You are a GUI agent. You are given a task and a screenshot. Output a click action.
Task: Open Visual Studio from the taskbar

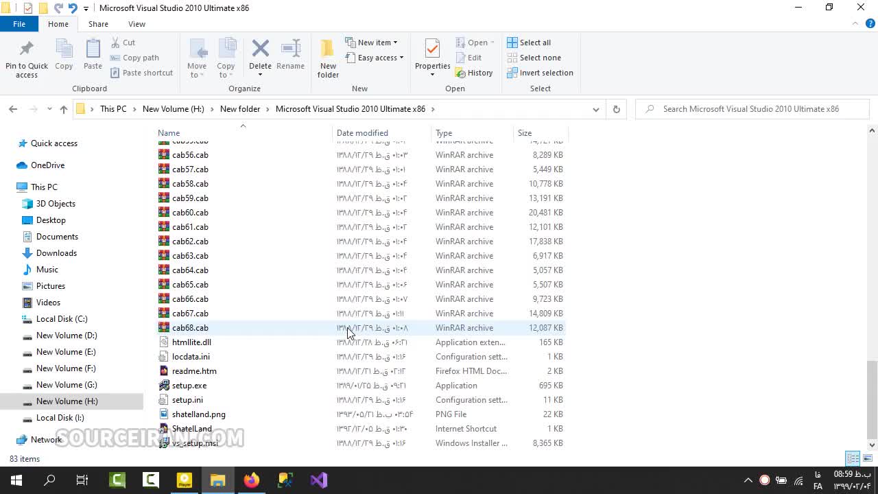319,480
